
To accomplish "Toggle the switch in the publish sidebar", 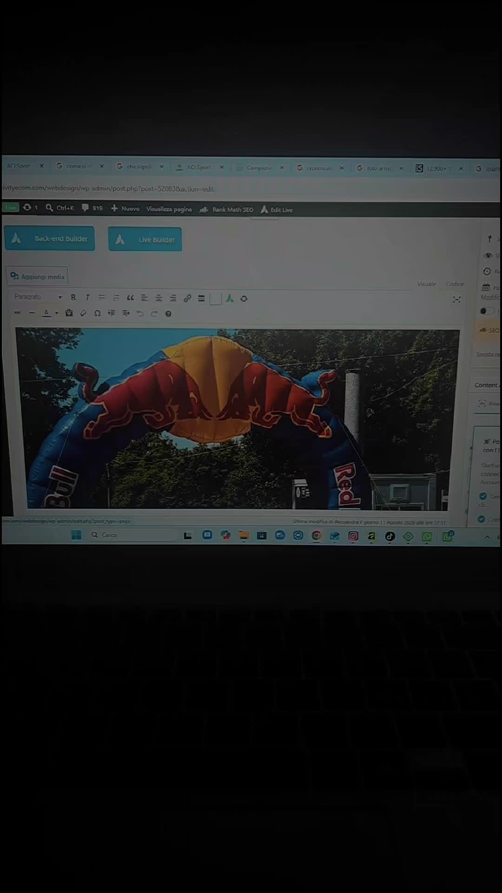I will [x=487, y=311].
